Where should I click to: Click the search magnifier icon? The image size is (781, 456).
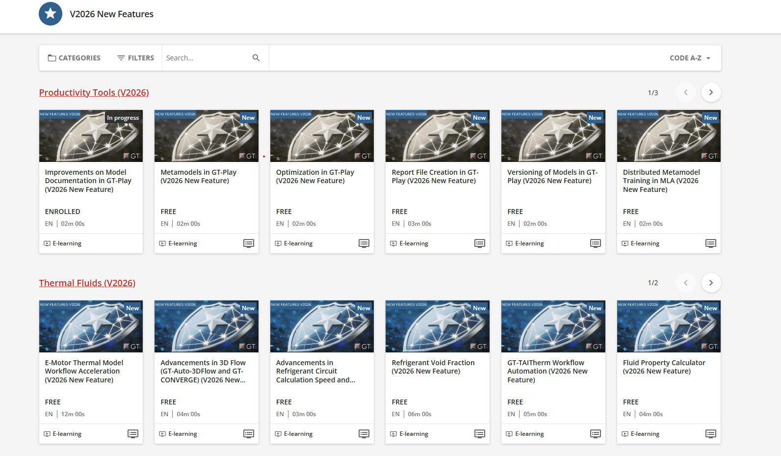pos(256,58)
